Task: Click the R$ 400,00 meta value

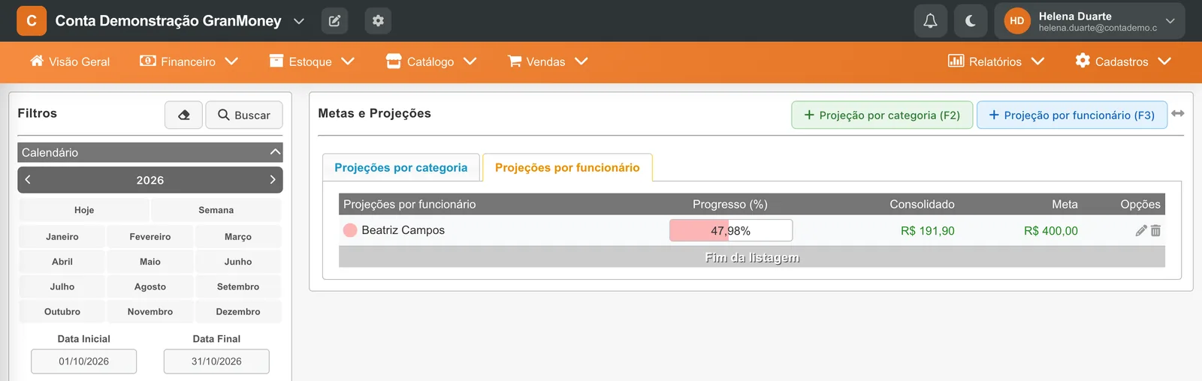Action: 1051,231
